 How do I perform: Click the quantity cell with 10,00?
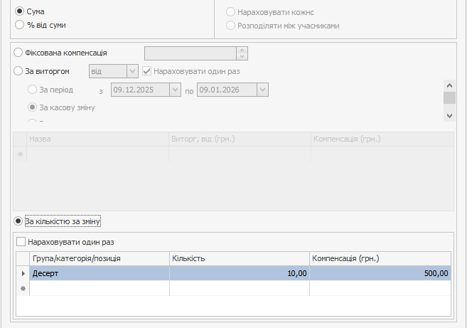239,273
